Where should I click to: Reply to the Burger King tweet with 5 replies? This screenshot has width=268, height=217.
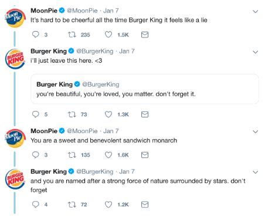(36, 114)
